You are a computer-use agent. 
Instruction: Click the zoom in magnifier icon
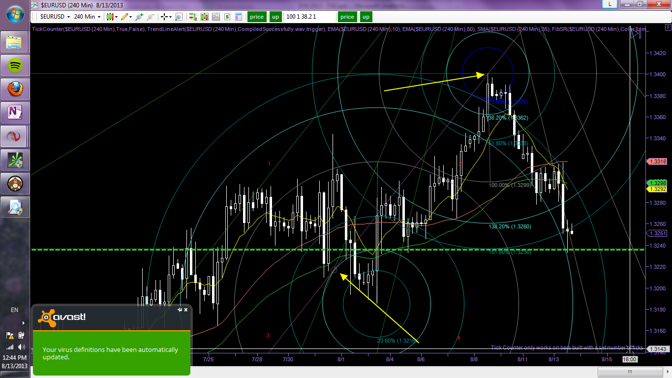point(139,17)
